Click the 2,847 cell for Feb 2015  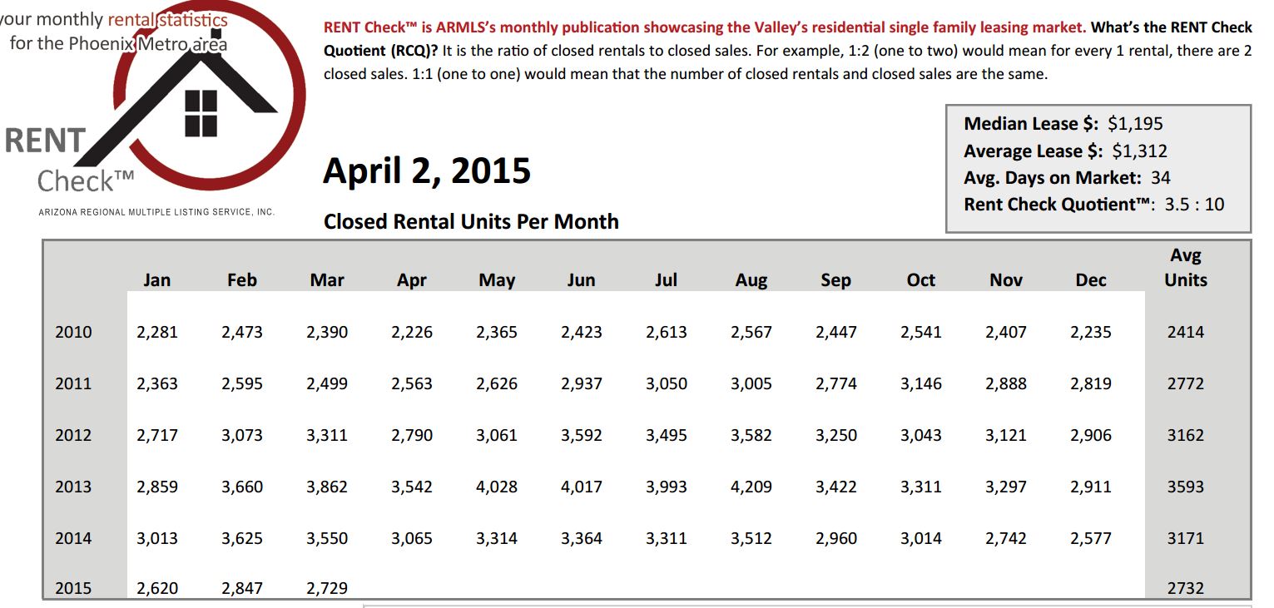[242, 589]
